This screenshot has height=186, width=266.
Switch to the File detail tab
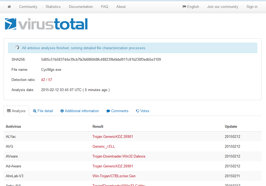tap(43, 111)
